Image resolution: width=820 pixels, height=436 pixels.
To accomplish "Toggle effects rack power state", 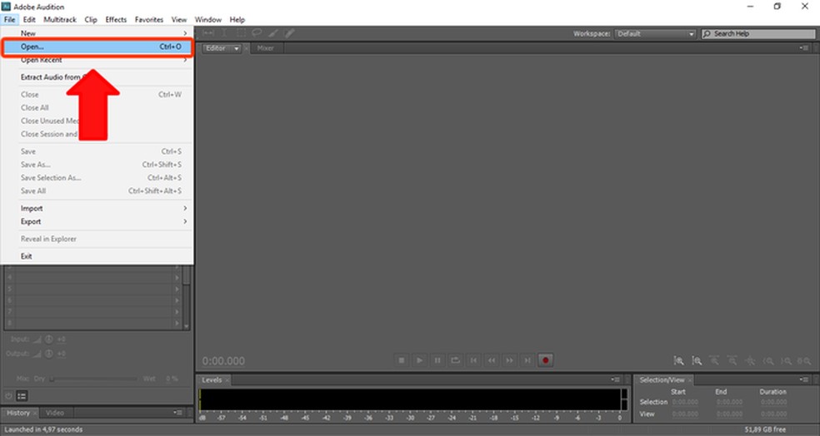I will point(9,396).
